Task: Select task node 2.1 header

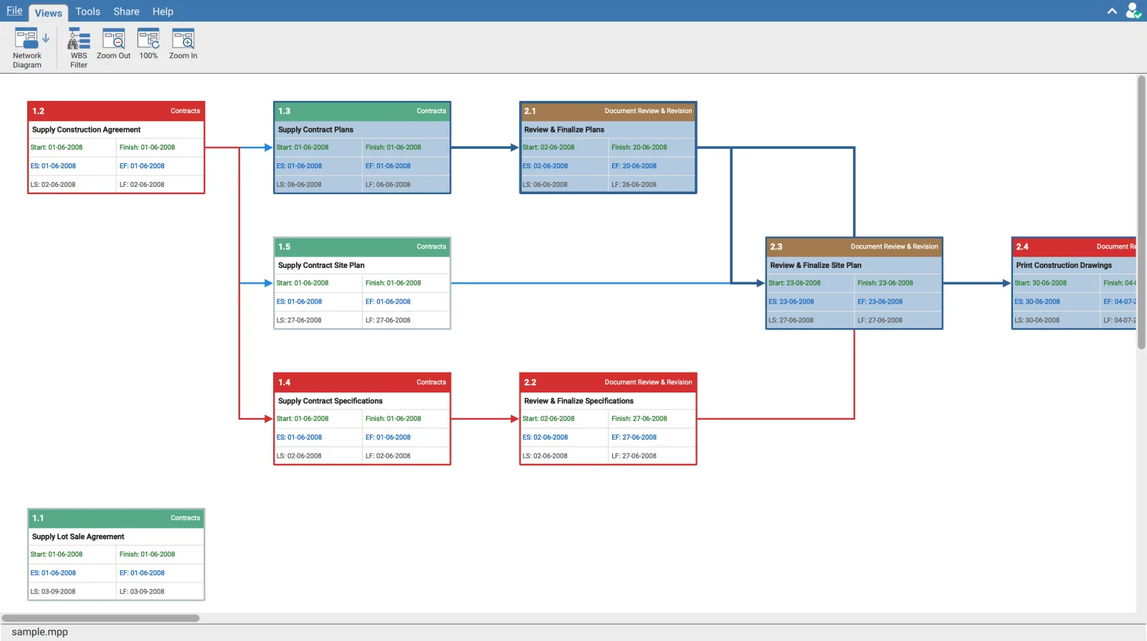Action: point(608,111)
